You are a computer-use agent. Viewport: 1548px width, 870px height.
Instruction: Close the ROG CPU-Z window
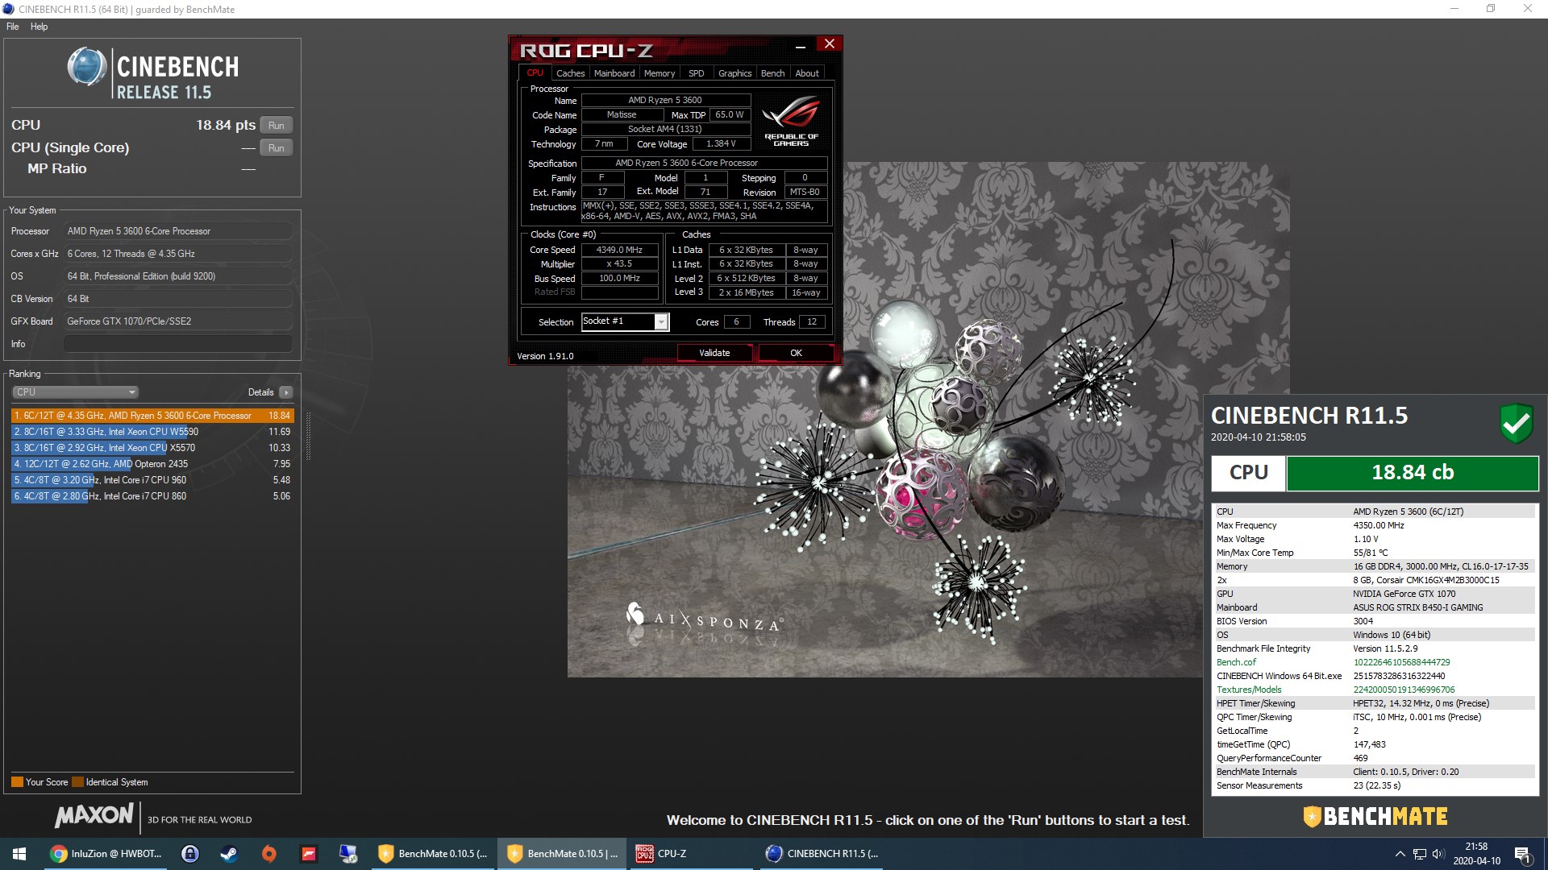click(830, 43)
